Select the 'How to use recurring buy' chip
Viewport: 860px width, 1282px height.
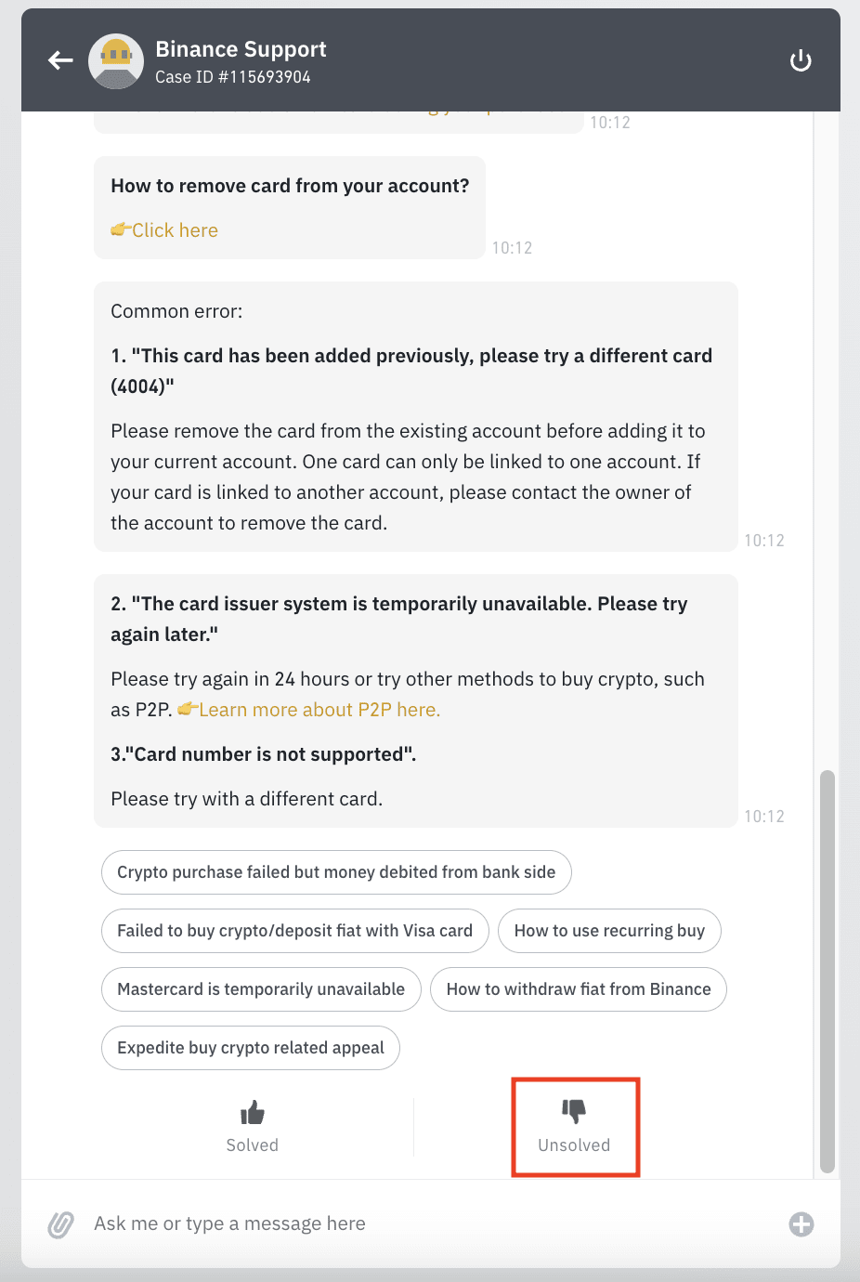click(x=609, y=931)
